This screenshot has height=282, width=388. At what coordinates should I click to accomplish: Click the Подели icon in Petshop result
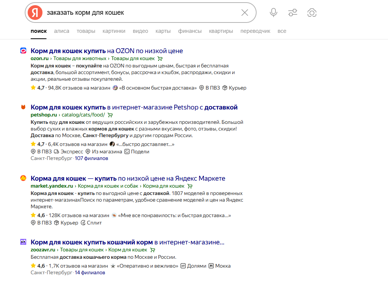click(127, 152)
